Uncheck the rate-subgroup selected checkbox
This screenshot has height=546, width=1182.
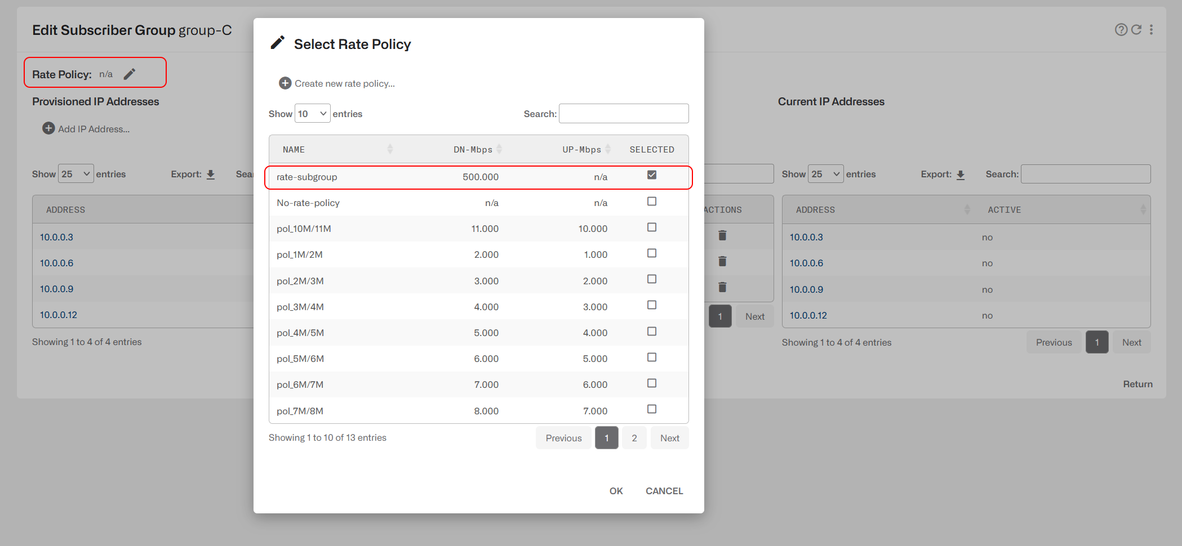coord(652,175)
